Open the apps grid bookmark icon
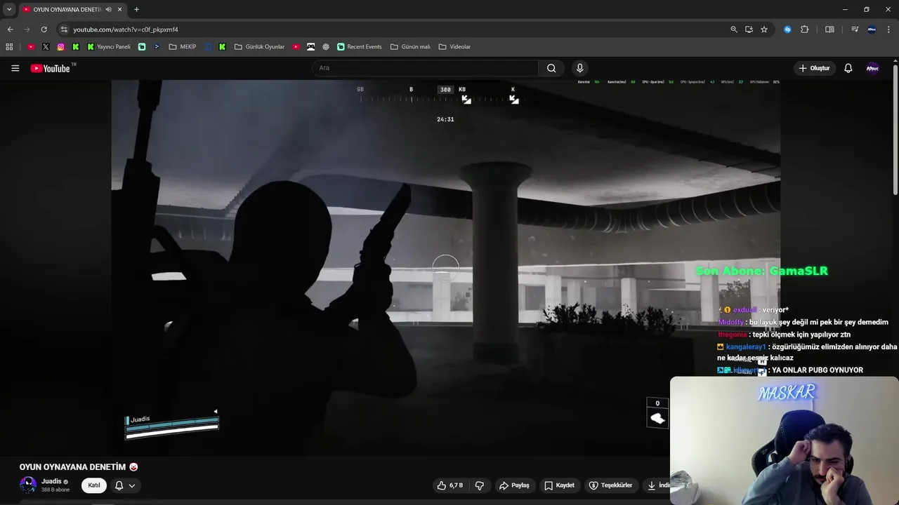The width and height of the screenshot is (899, 505). point(9,47)
